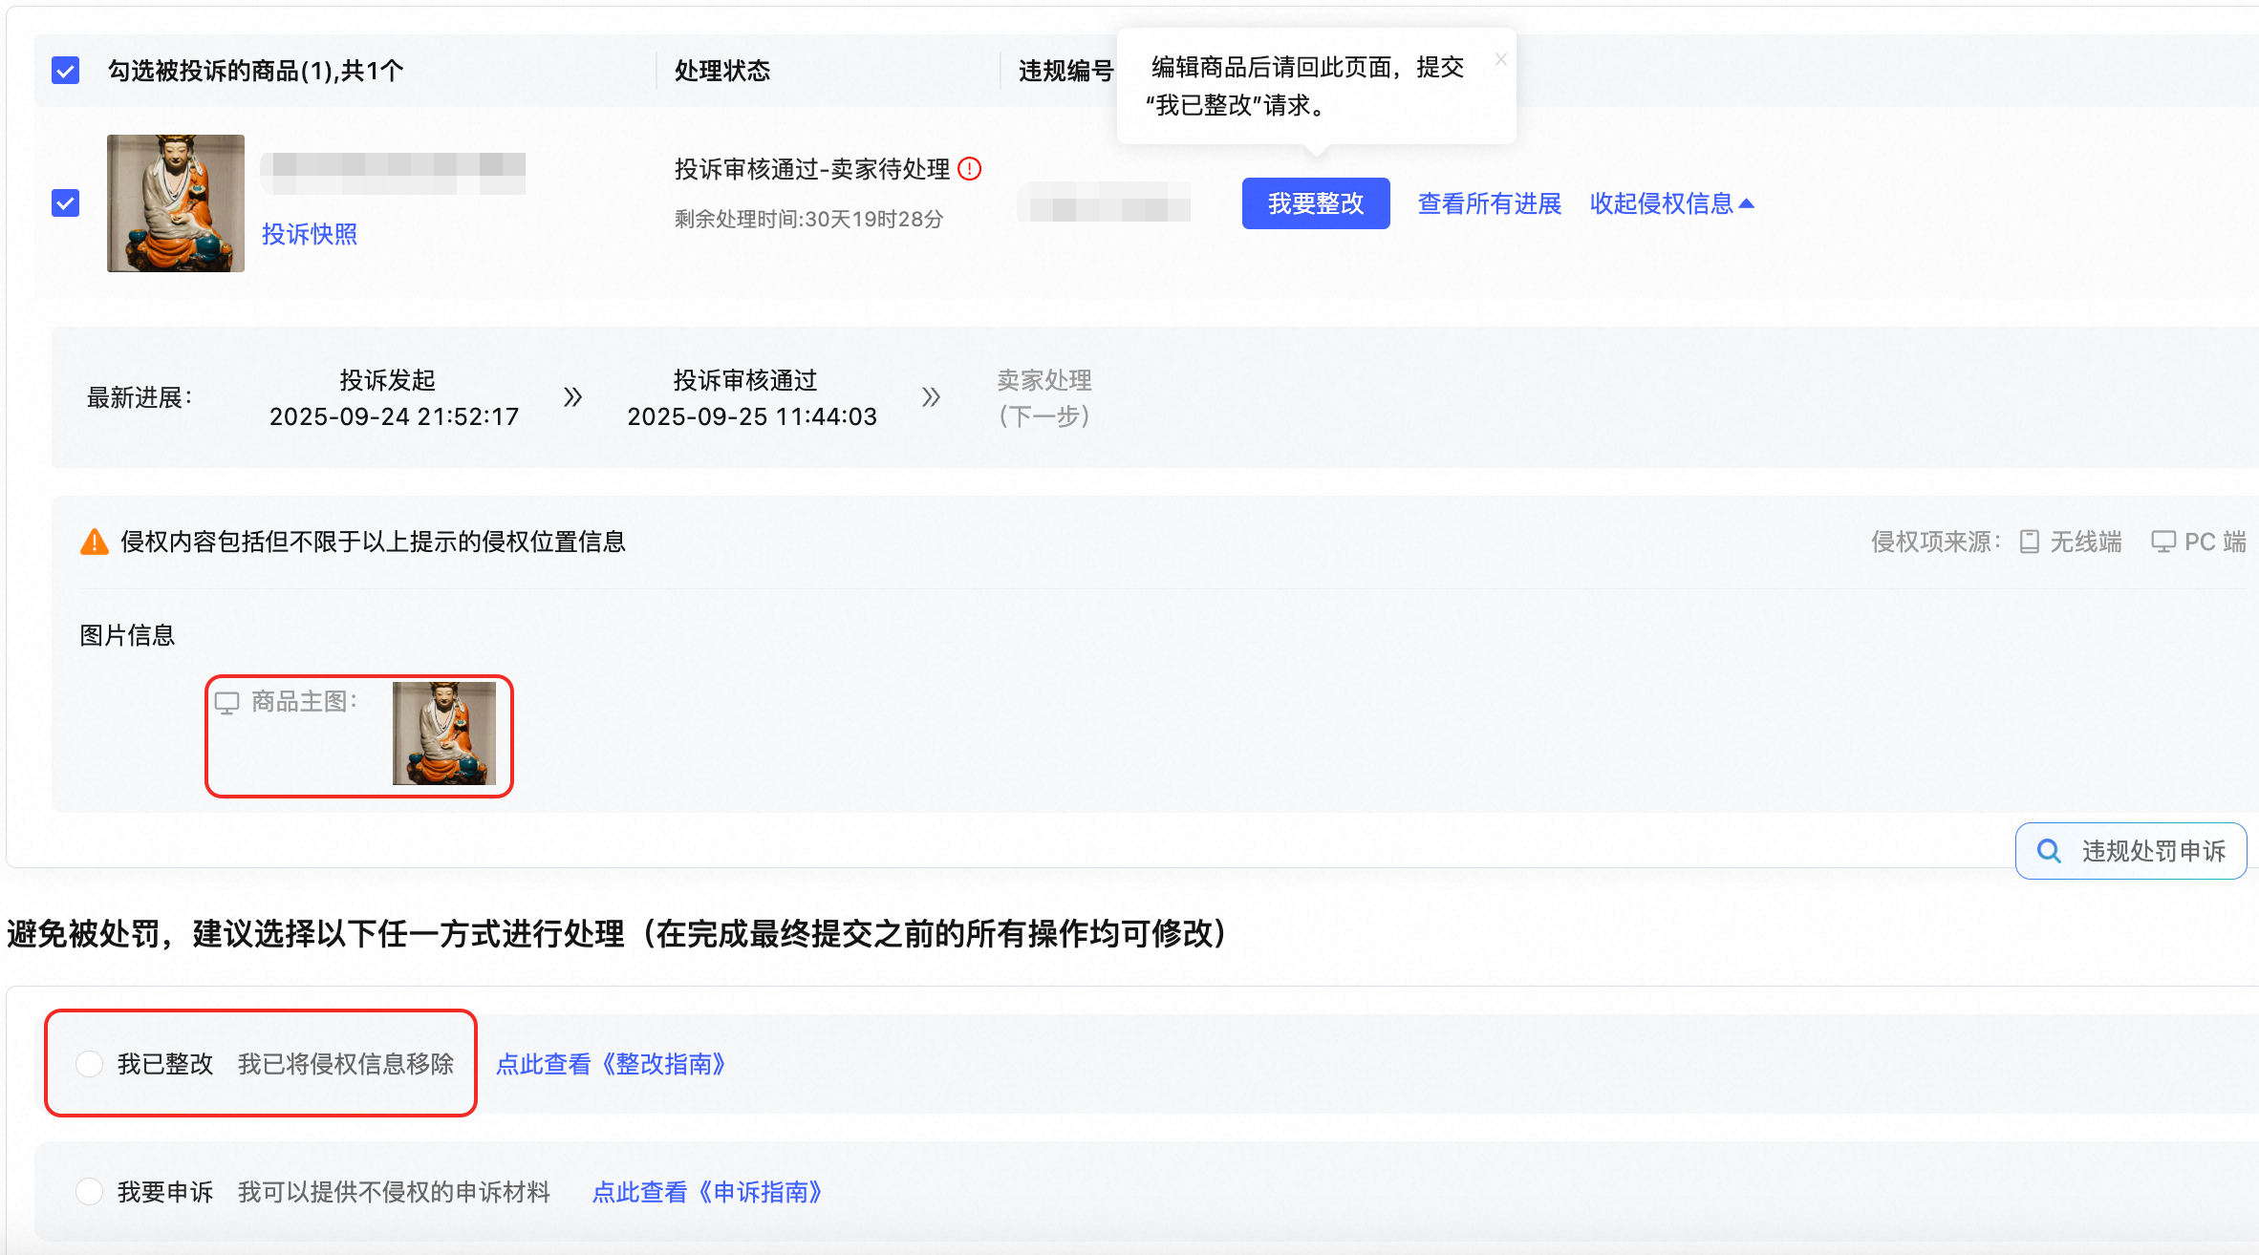Click the blurred violation number value
The height and width of the screenshot is (1255, 2259).
tap(1104, 203)
